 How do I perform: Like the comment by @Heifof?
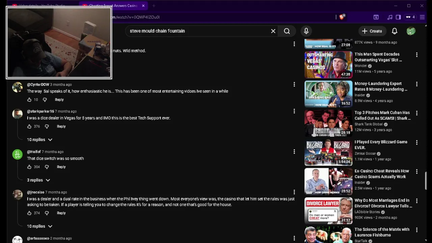tap(29, 167)
